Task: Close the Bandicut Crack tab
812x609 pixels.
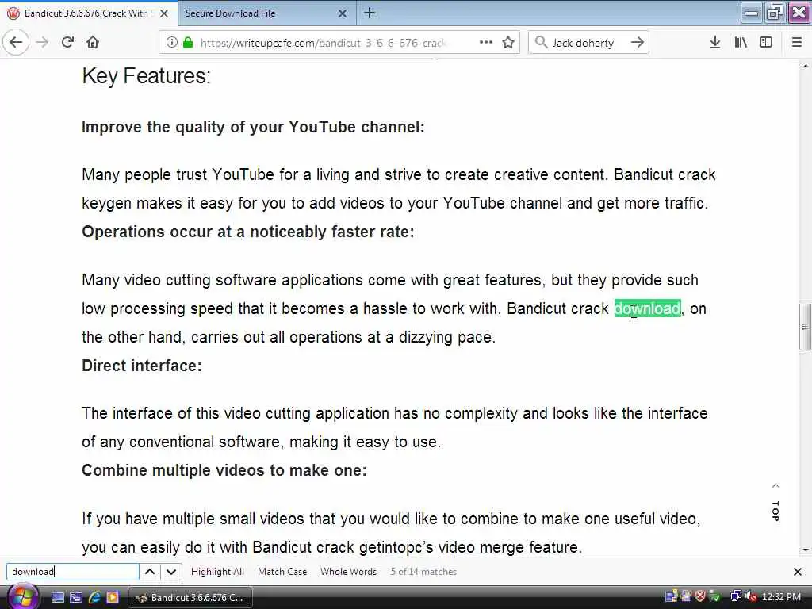Action: [164, 13]
